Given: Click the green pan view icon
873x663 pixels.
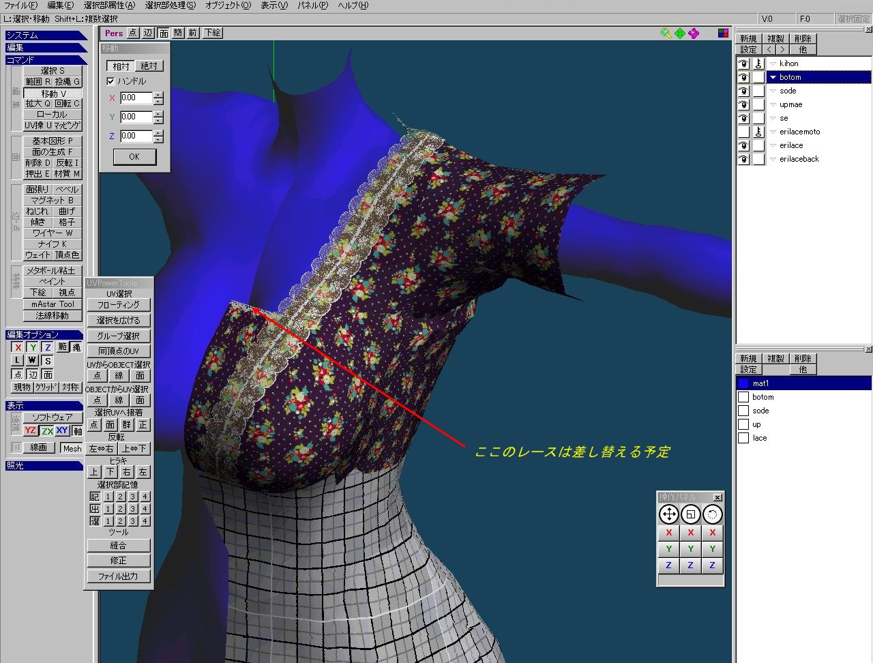Looking at the screenshot, I should [680, 33].
